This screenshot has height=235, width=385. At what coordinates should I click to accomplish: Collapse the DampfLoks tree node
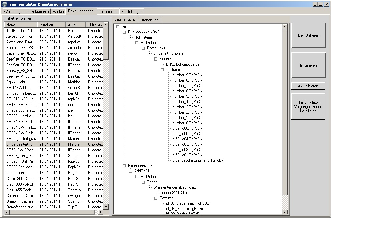pyautogui.click(x=143, y=48)
